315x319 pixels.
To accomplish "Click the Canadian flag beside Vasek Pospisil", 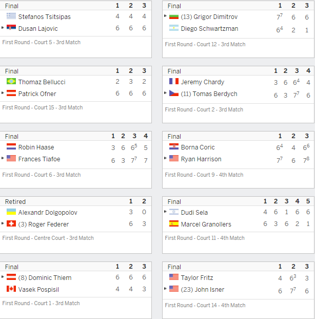I will (11, 289).
